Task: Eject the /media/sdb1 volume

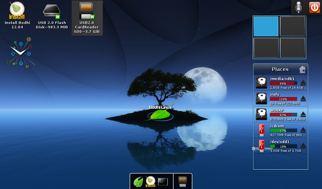Action: point(303,83)
